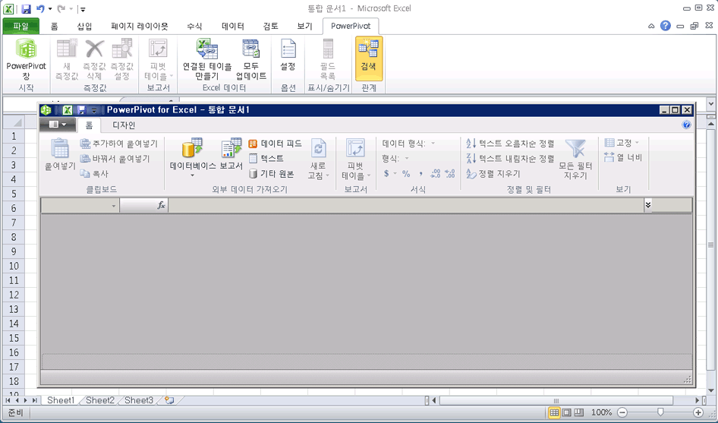Switch to the 디자인 tab
718x423 pixels.
pyautogui.click(x=124, y=125)
